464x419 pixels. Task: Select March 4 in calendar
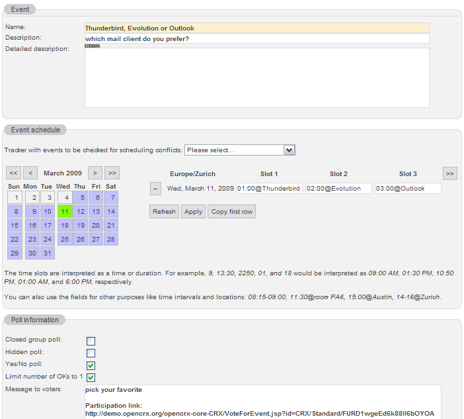pyautogui.click(x=65, y=198)
